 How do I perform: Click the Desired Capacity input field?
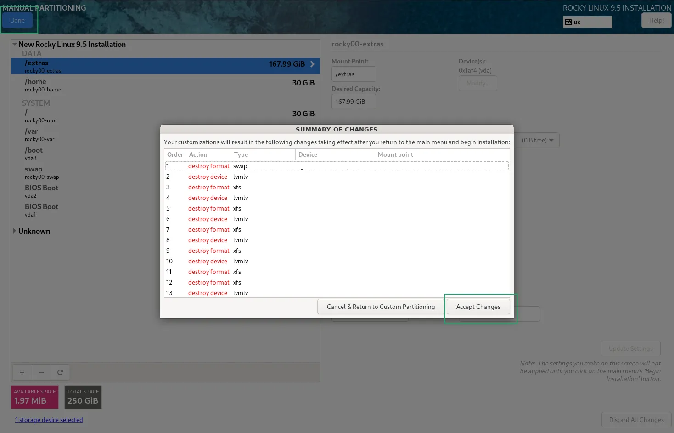(354, 102)
